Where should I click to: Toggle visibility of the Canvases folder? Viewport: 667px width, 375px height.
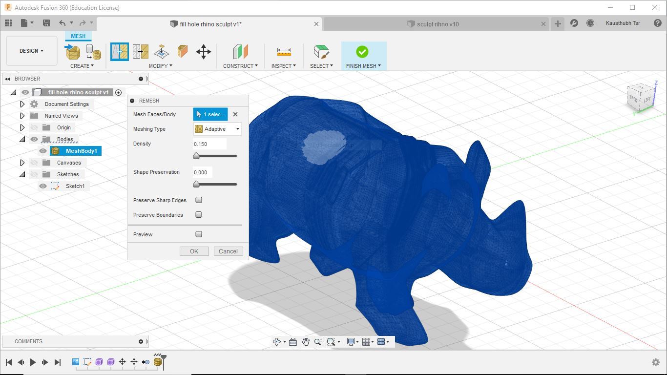point(34,163)
